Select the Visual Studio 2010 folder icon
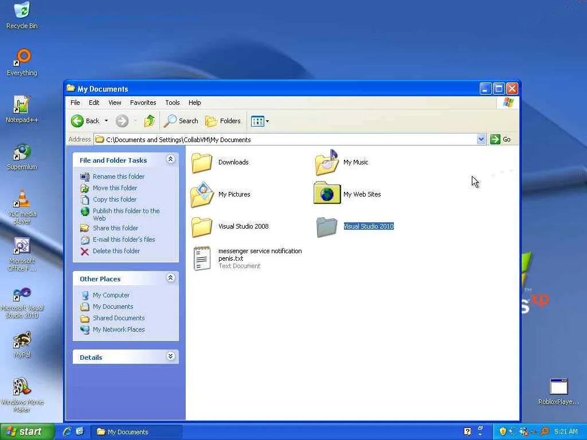The width and height of the screenshot is (587, 440). point(327,227)
